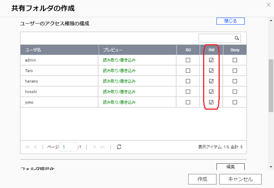Click the vertical scrollbar thumb
This screenshot has height=188, width=274.
click(271, 86)
